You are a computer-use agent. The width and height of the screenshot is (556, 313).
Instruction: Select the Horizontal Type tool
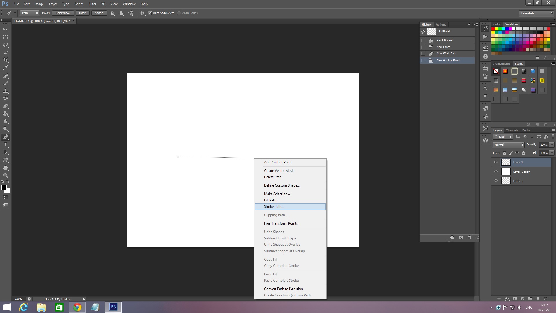point(6,145)
